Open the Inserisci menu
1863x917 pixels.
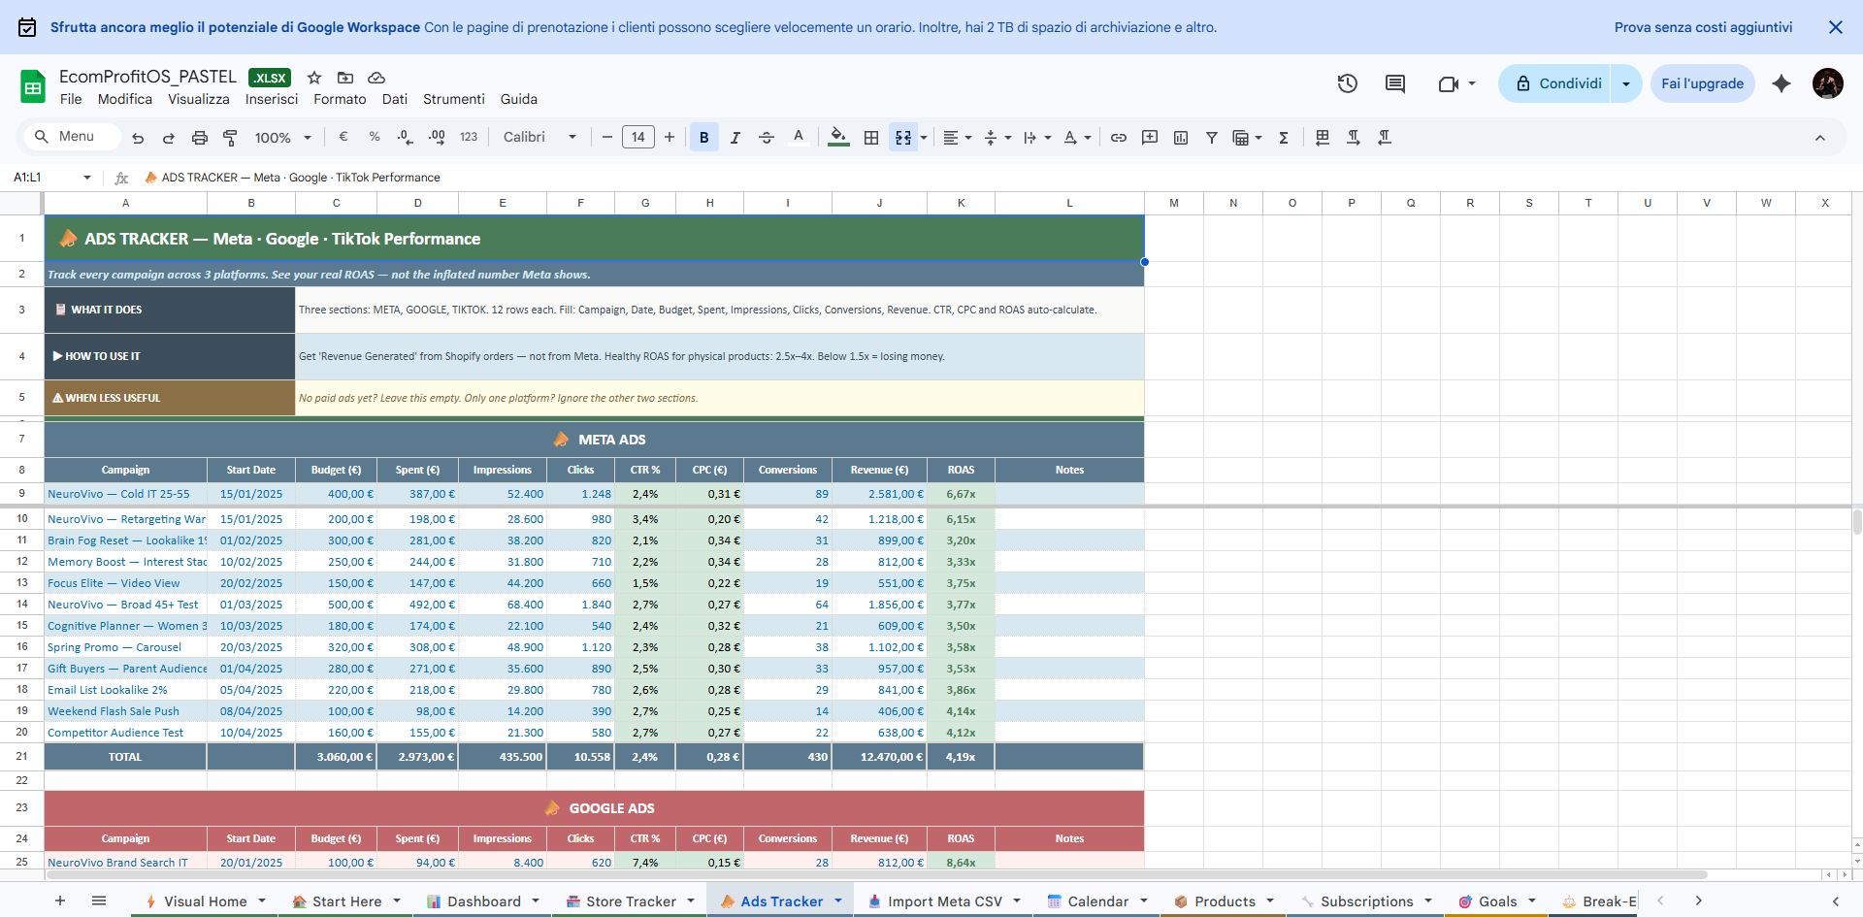point(272,99)
